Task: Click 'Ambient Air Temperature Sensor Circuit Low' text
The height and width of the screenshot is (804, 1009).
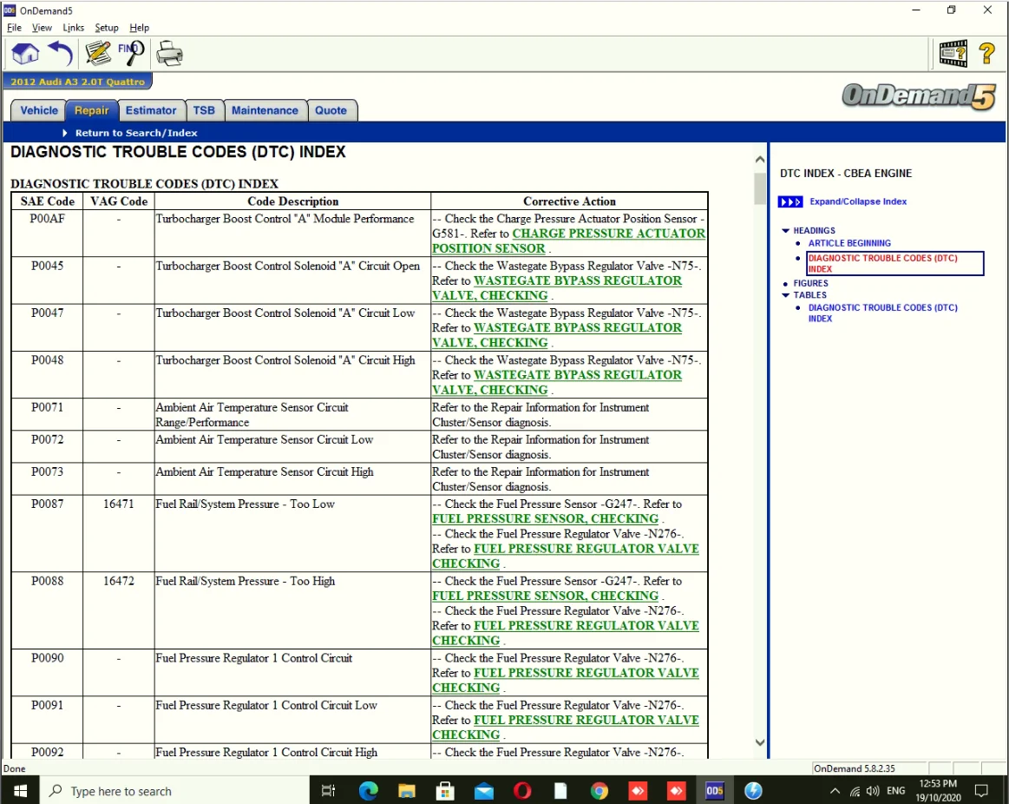Action: (x=265, y=439)
